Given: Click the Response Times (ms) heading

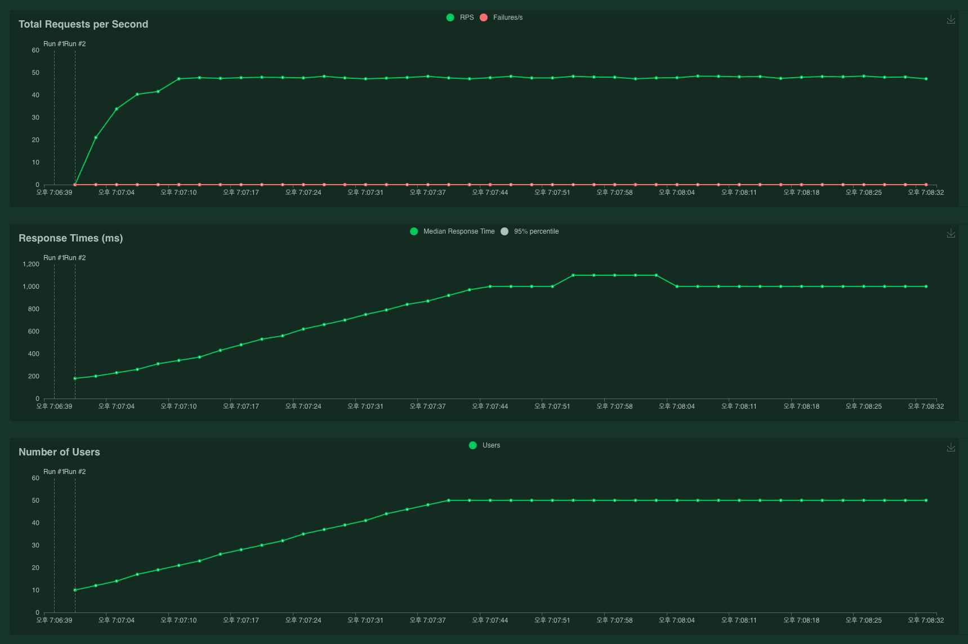Looking at the screenshot, I should click(x=70, y=238).
